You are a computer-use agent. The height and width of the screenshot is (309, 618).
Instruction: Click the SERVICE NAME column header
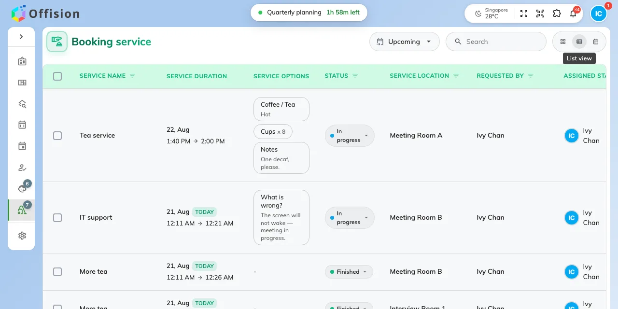[x=102, y=76]
